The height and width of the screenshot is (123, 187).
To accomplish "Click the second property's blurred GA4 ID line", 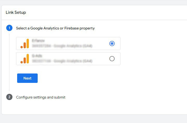I will 62,61.
